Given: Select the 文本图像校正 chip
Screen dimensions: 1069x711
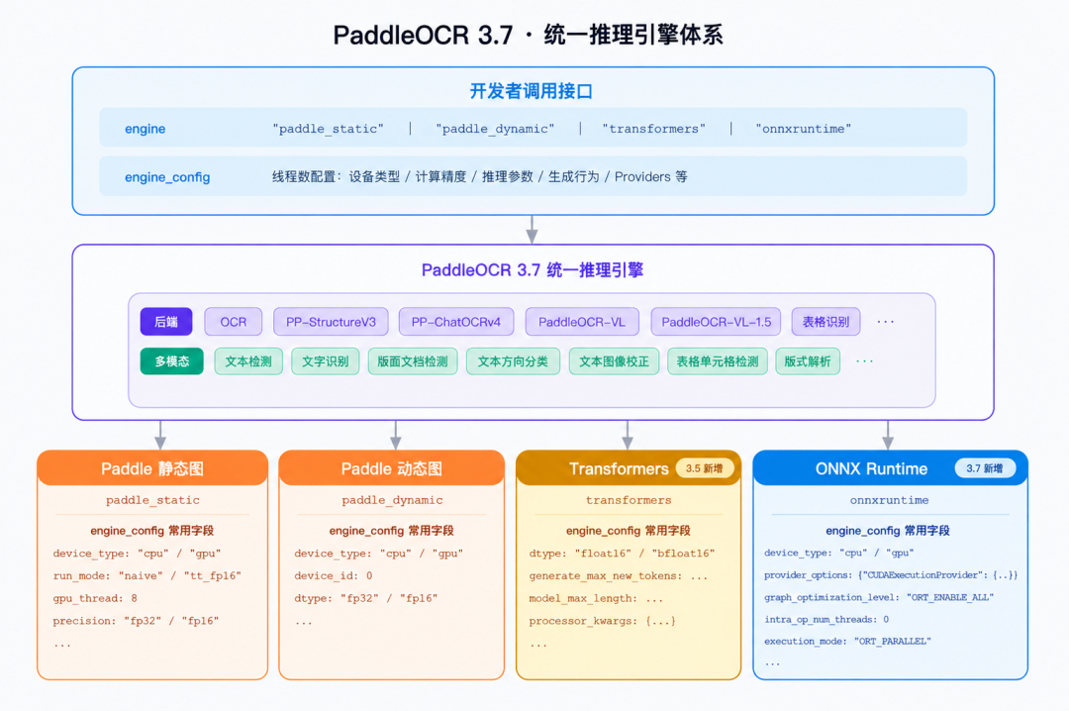Looking at the screenshot, I should [x=614, y=361].
